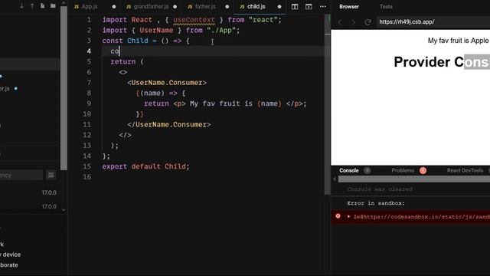Image resolution: width=490 pixels, height=276 pixels.
Task: Close child.js tab via its unsaved dot
Action: (x=279, y=7)
